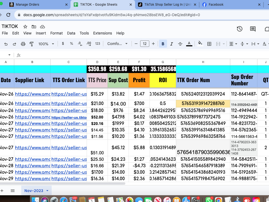This screenshot has height=202, width=269.
Task: Open the Tools menu
Action: (x=84, y=33)
